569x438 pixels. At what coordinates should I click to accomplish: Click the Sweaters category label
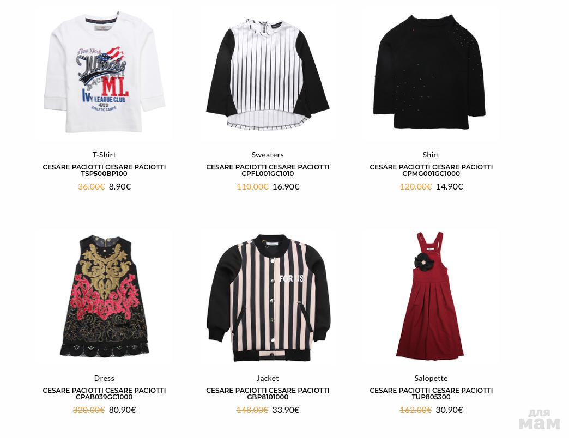(x=268, y=155)
